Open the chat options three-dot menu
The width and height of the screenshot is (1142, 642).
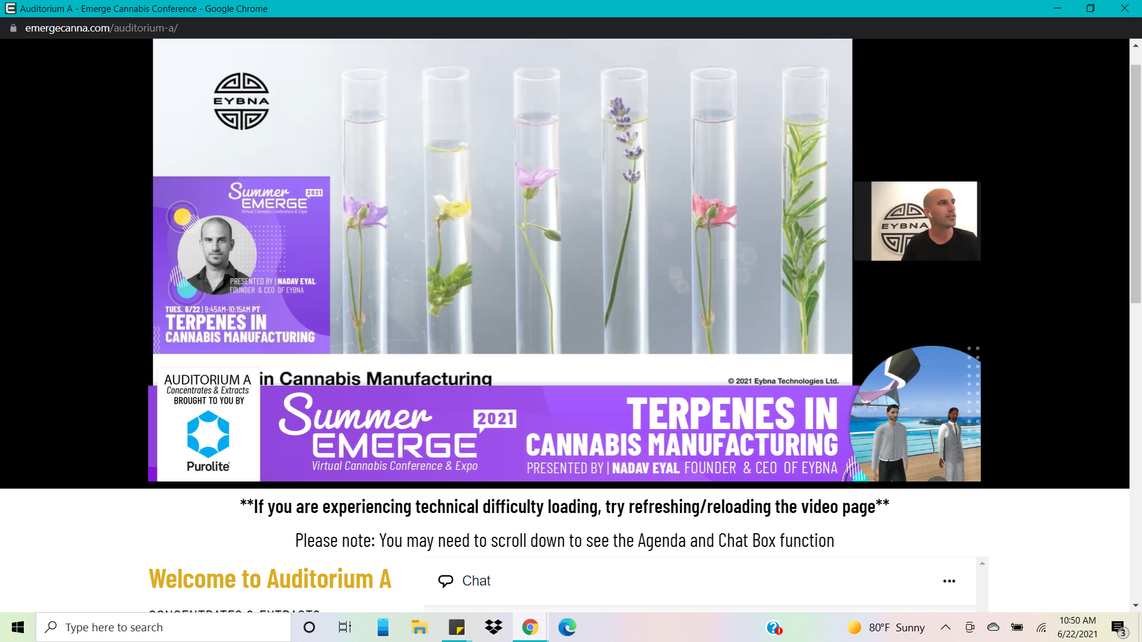tap(949, 581)
